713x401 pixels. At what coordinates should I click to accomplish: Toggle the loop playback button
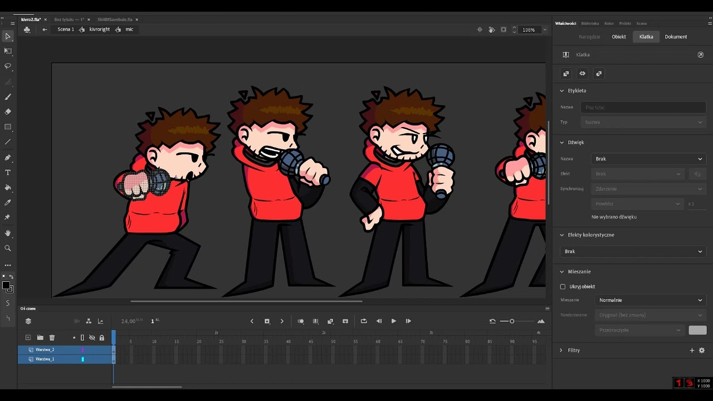point(364,321)
